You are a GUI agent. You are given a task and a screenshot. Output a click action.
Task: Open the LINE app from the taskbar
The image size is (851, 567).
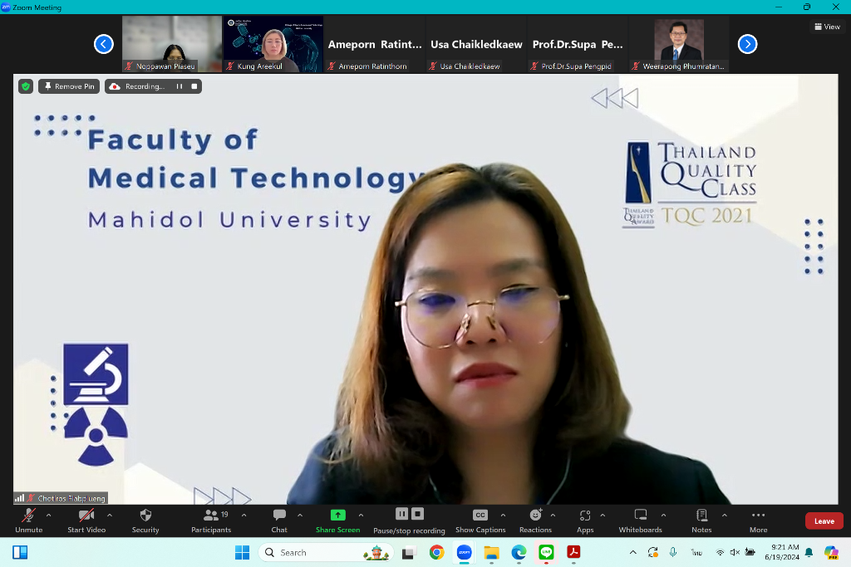(546, 552)
